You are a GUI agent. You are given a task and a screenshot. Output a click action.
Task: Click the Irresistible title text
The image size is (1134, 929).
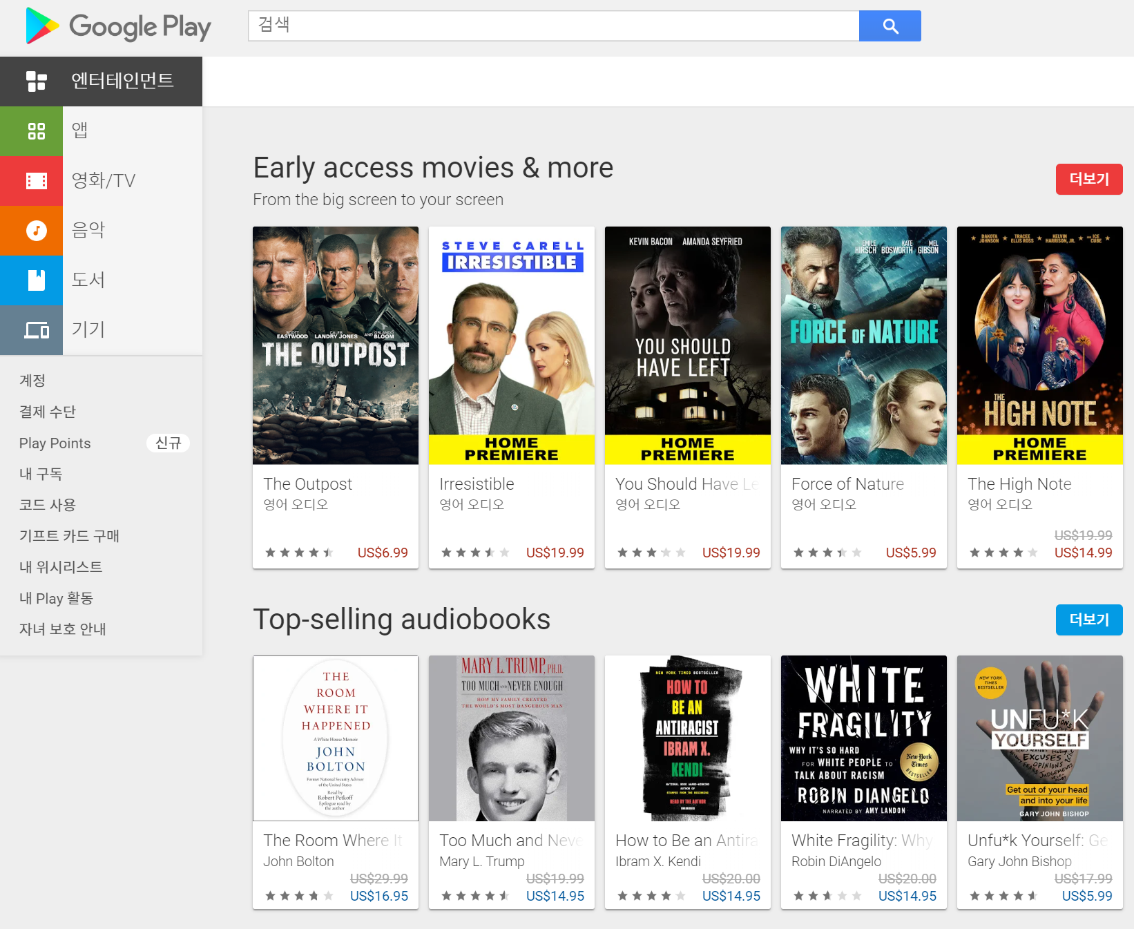pos(477,484)
